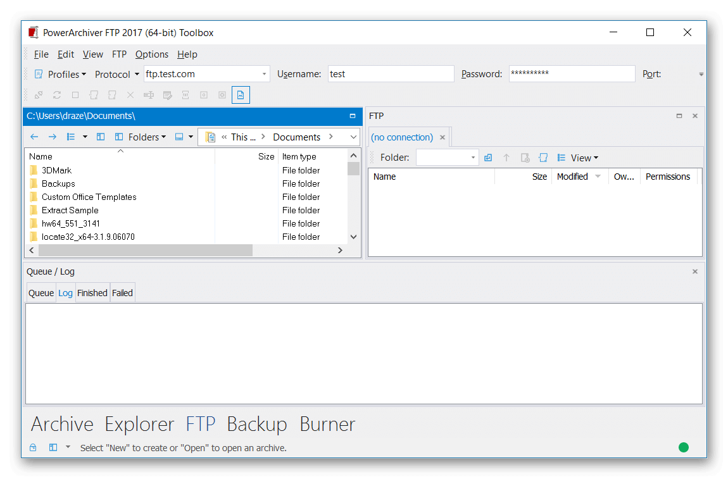This screenshot has width=728, height=479.
Task: Click the lock icon in status bar
Action: click(33, 447)
